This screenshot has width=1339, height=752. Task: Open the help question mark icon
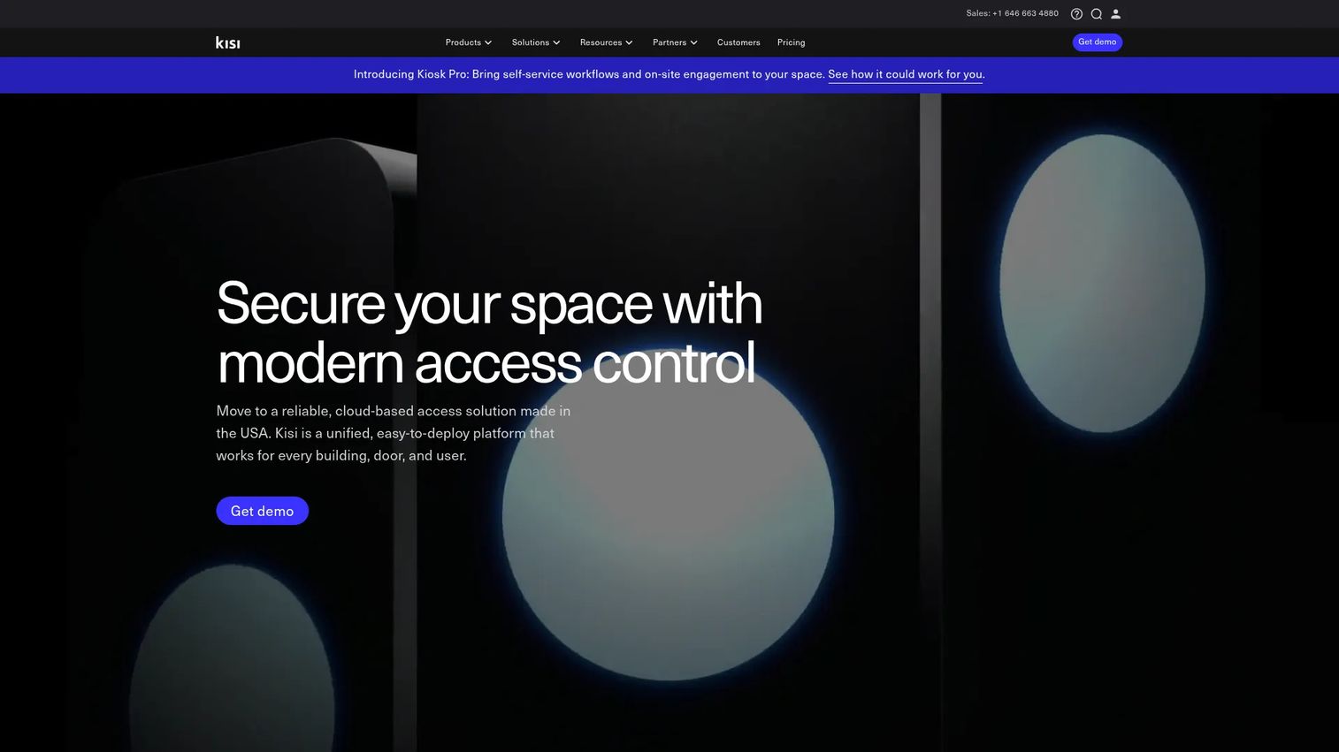1076,14
